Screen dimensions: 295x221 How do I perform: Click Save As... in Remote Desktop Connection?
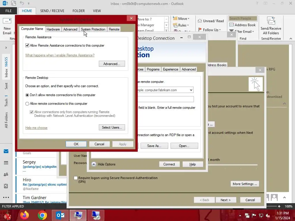[154, 146]
